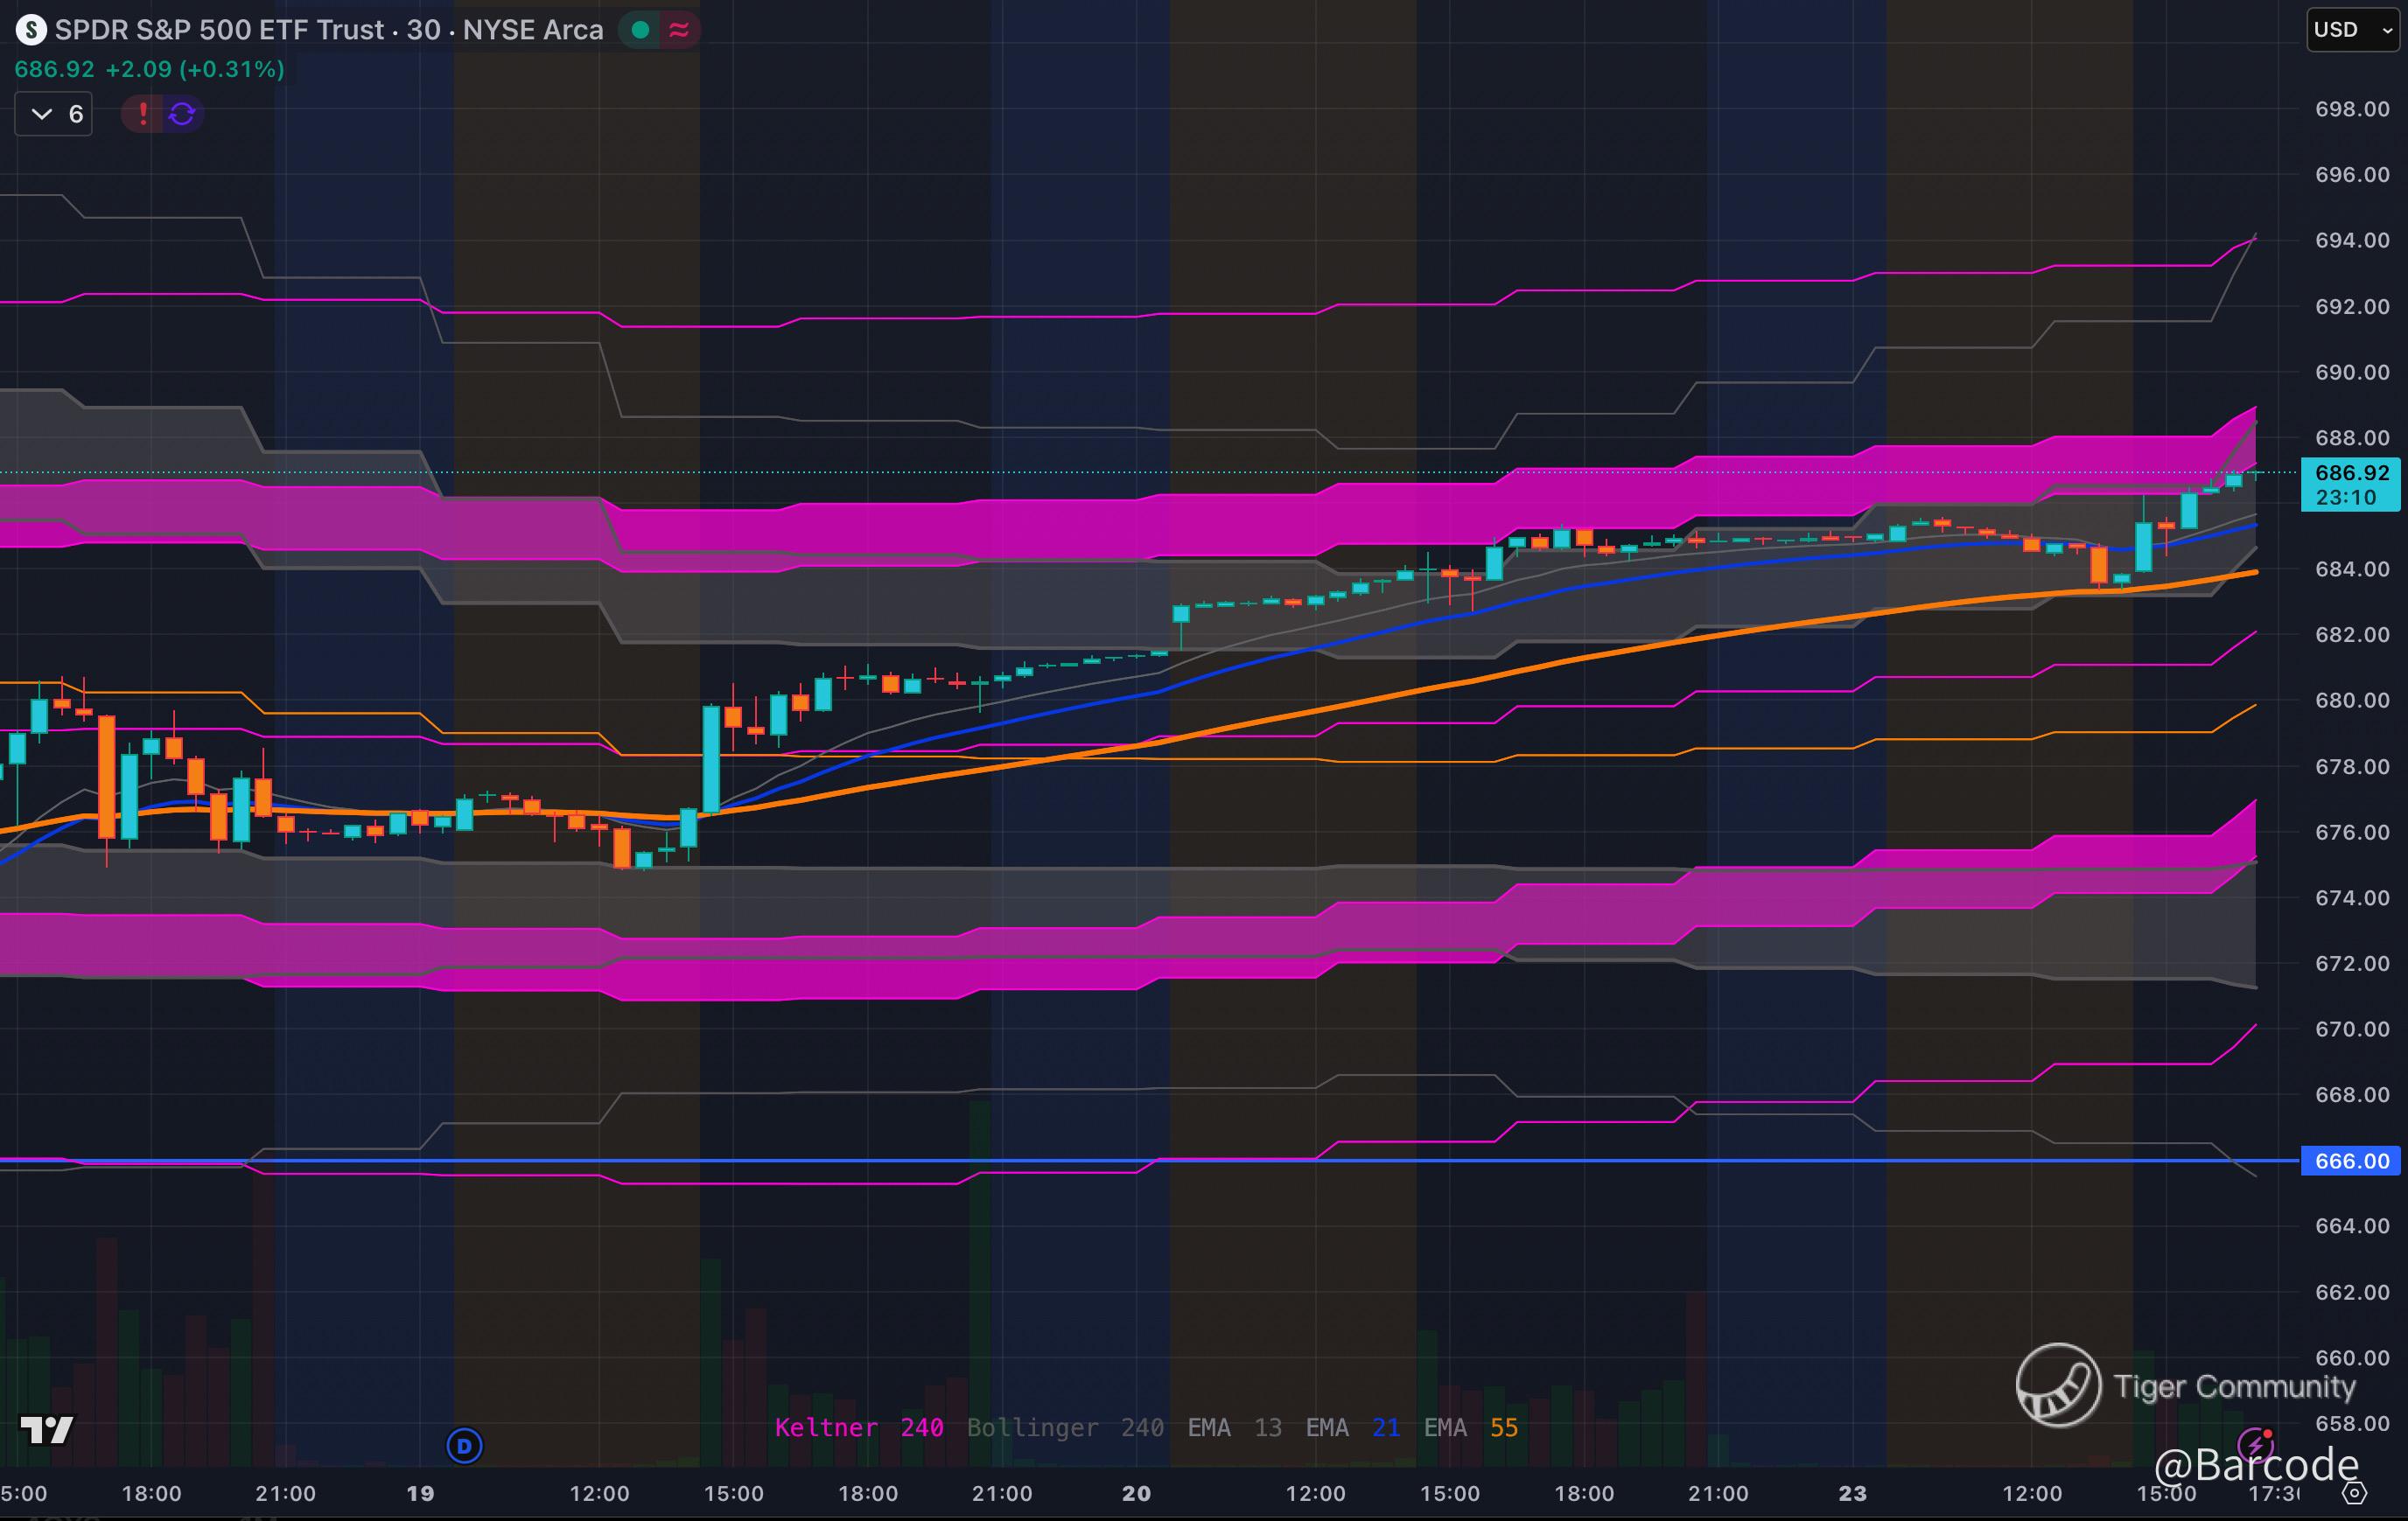The height and width of the screenshot is (1521, 2408).
Task: Click the Tiger Community watermark logo
Action: click(x=2058, y=1385)
